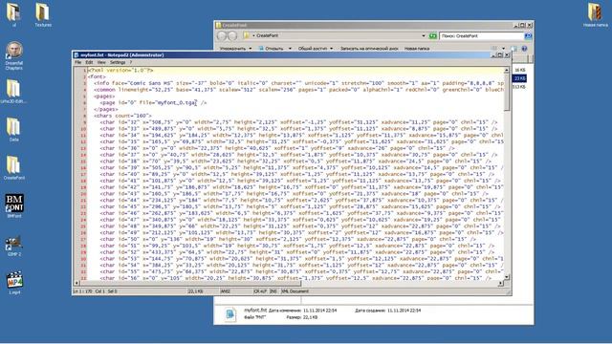Launch the MP4 Log4 desktop icon
Screen dimensions: 612x344
pos(14,283)
